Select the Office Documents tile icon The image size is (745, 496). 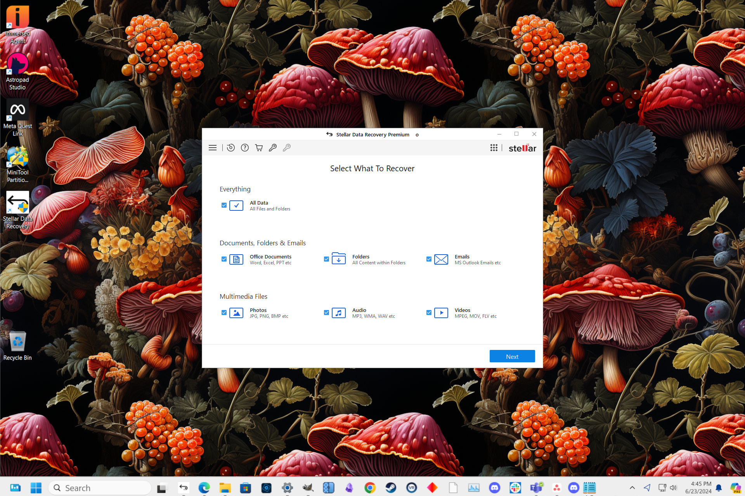[x=236, y=259]
